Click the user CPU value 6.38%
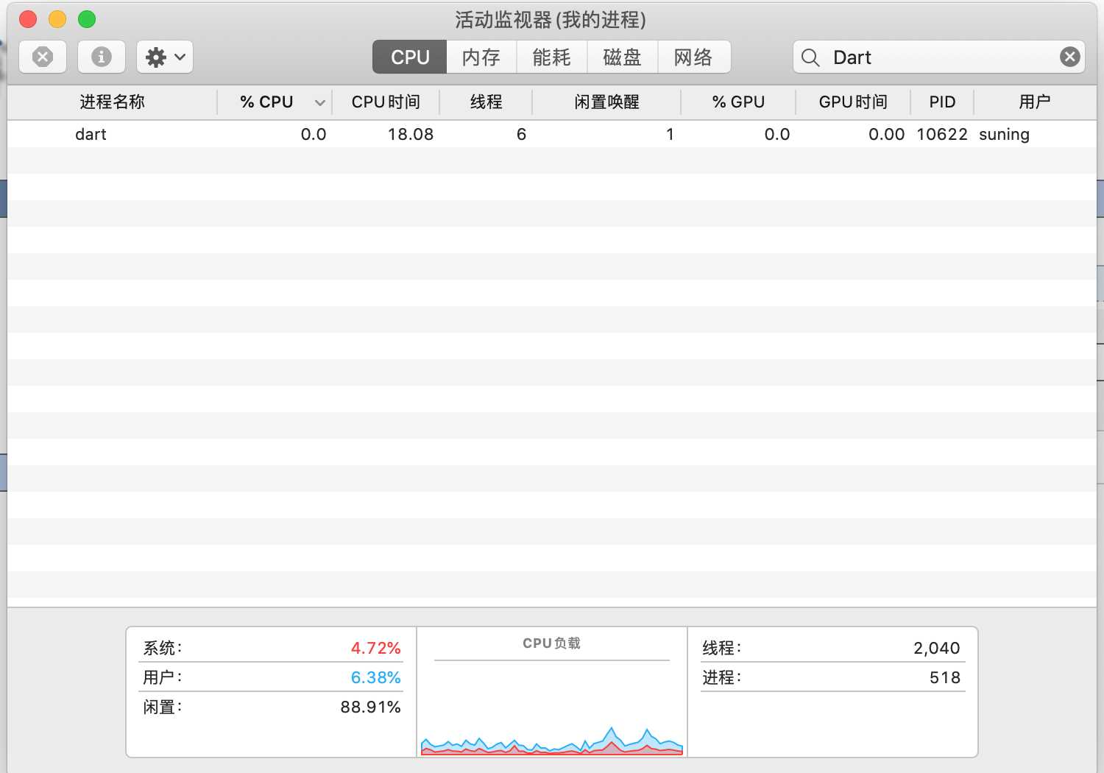The image size is (1104, 773). 375,677
